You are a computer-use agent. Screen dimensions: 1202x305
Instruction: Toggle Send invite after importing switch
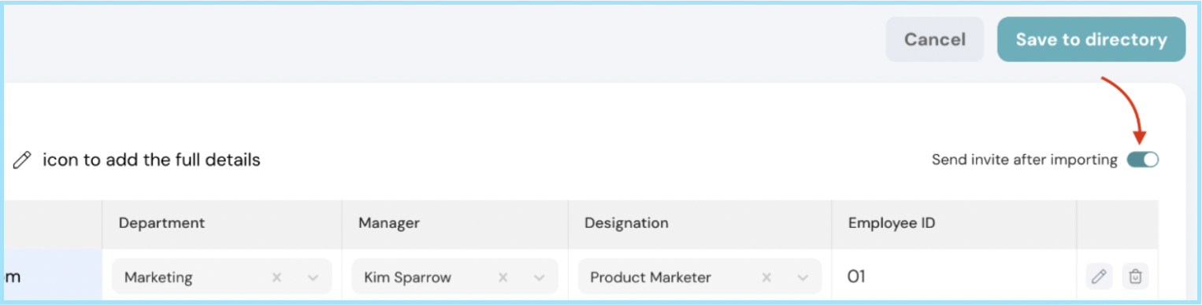point(1142,160)
